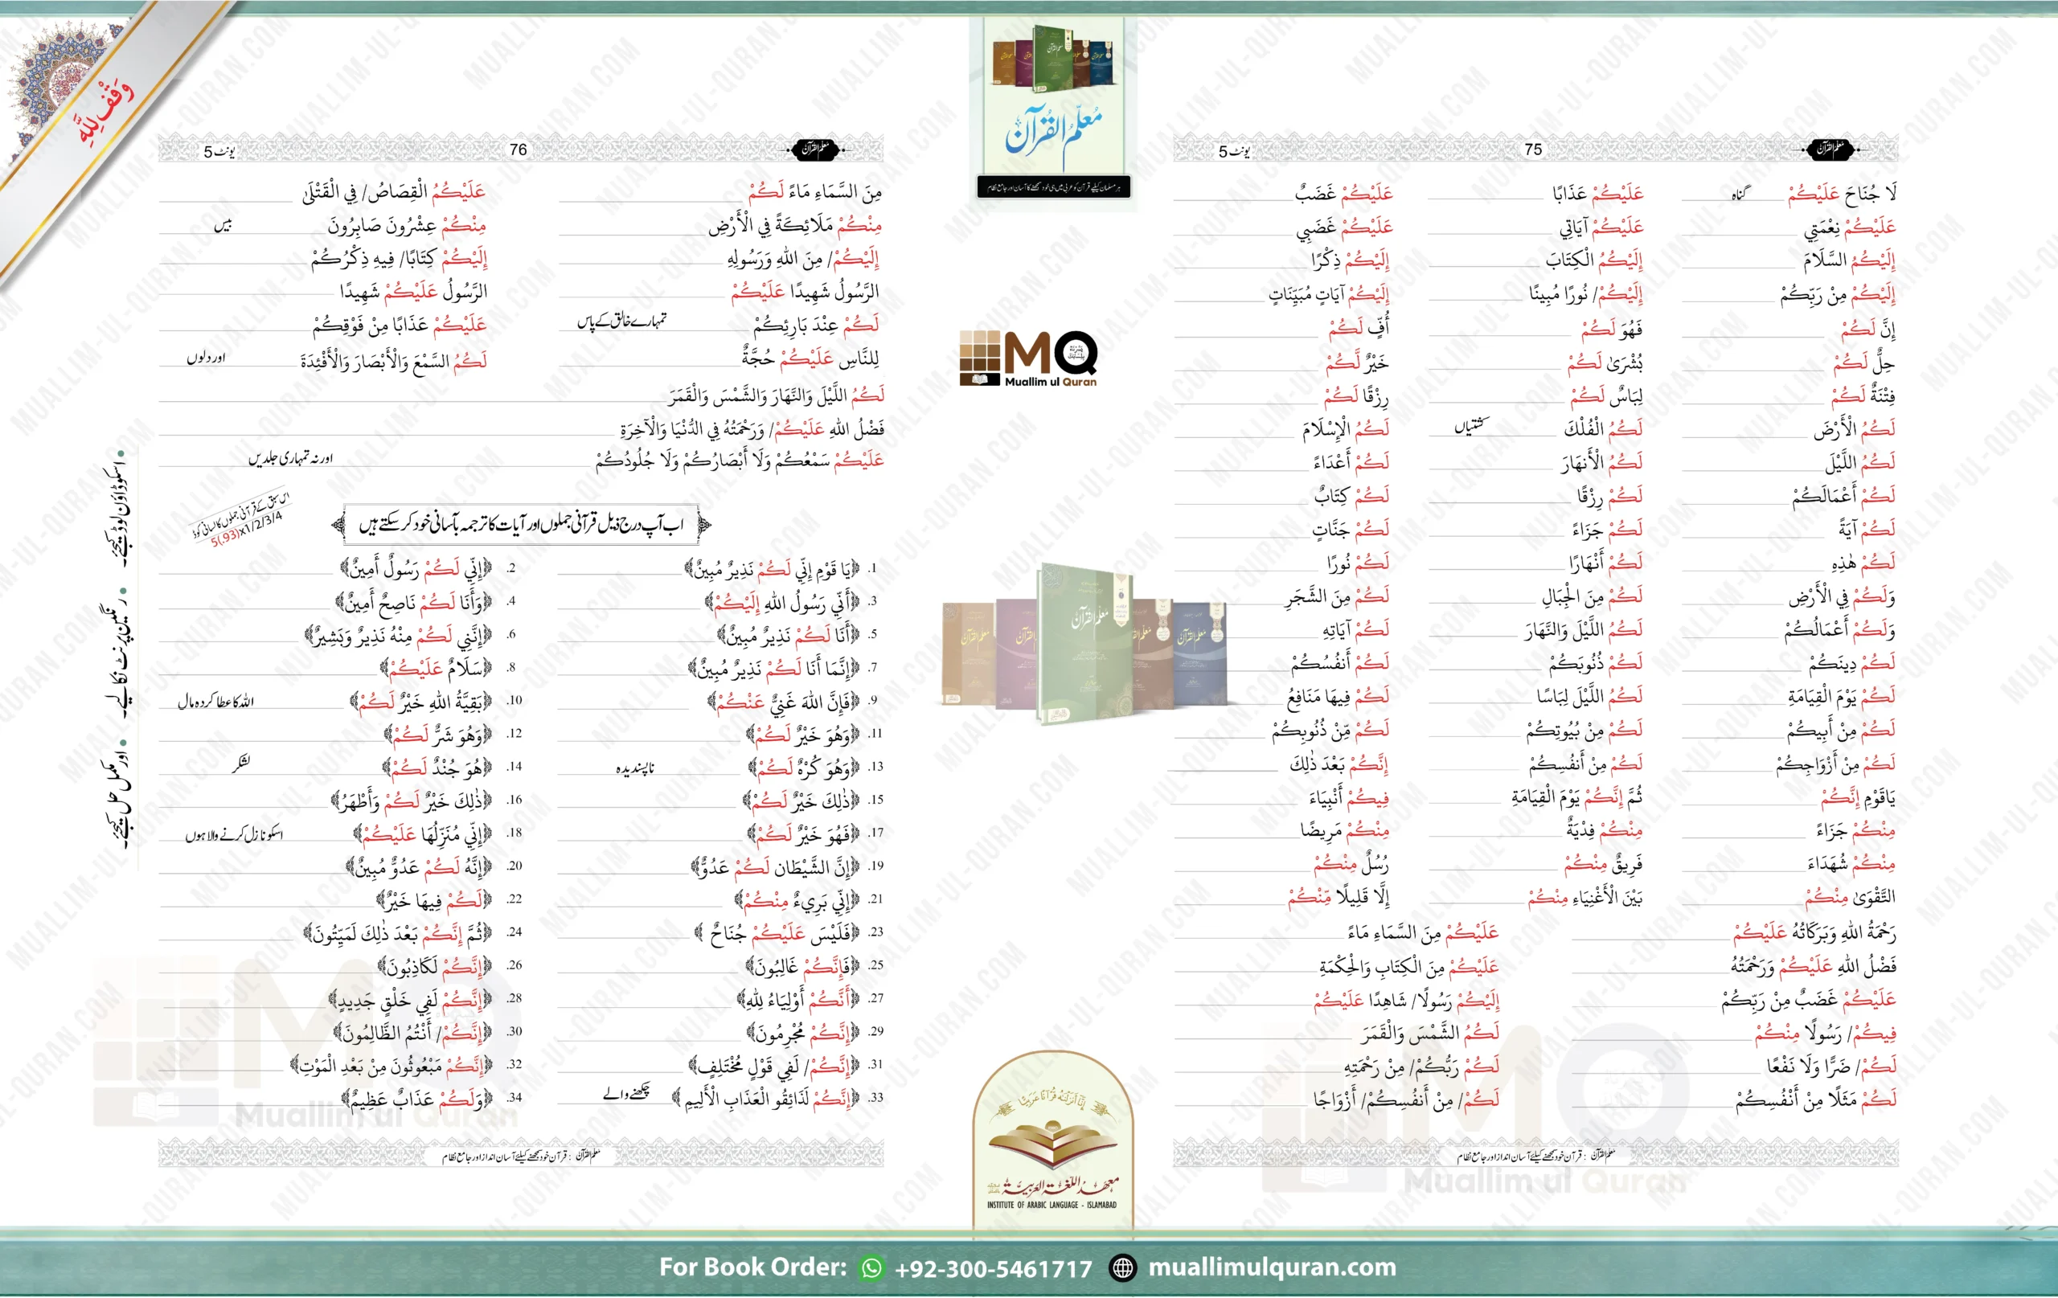Click exercise number 34 on page 76
This screenshot has width=2058, height=1298.
click(513, 1097)
